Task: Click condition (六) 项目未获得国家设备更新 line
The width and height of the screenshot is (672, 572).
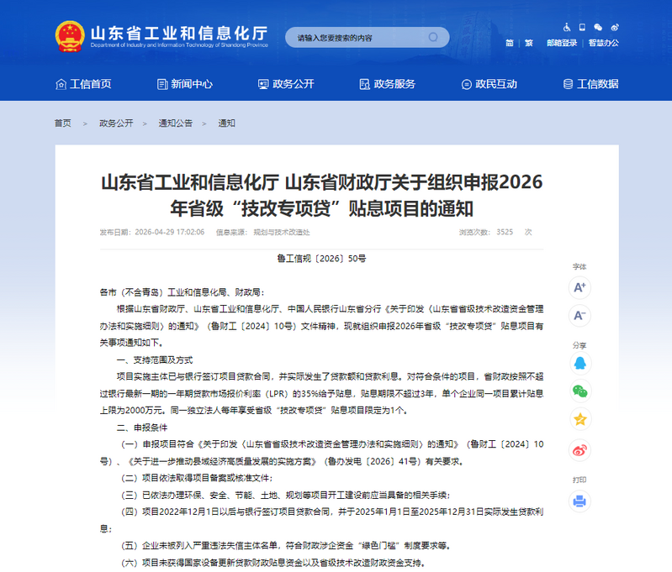Action: (x=273, y=563)
